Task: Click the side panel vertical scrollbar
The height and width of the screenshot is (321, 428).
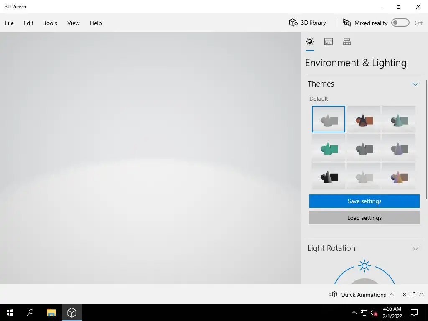Action: pos(426,139)
